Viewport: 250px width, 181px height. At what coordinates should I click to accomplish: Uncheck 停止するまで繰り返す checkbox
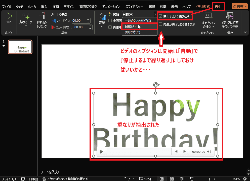160,16
